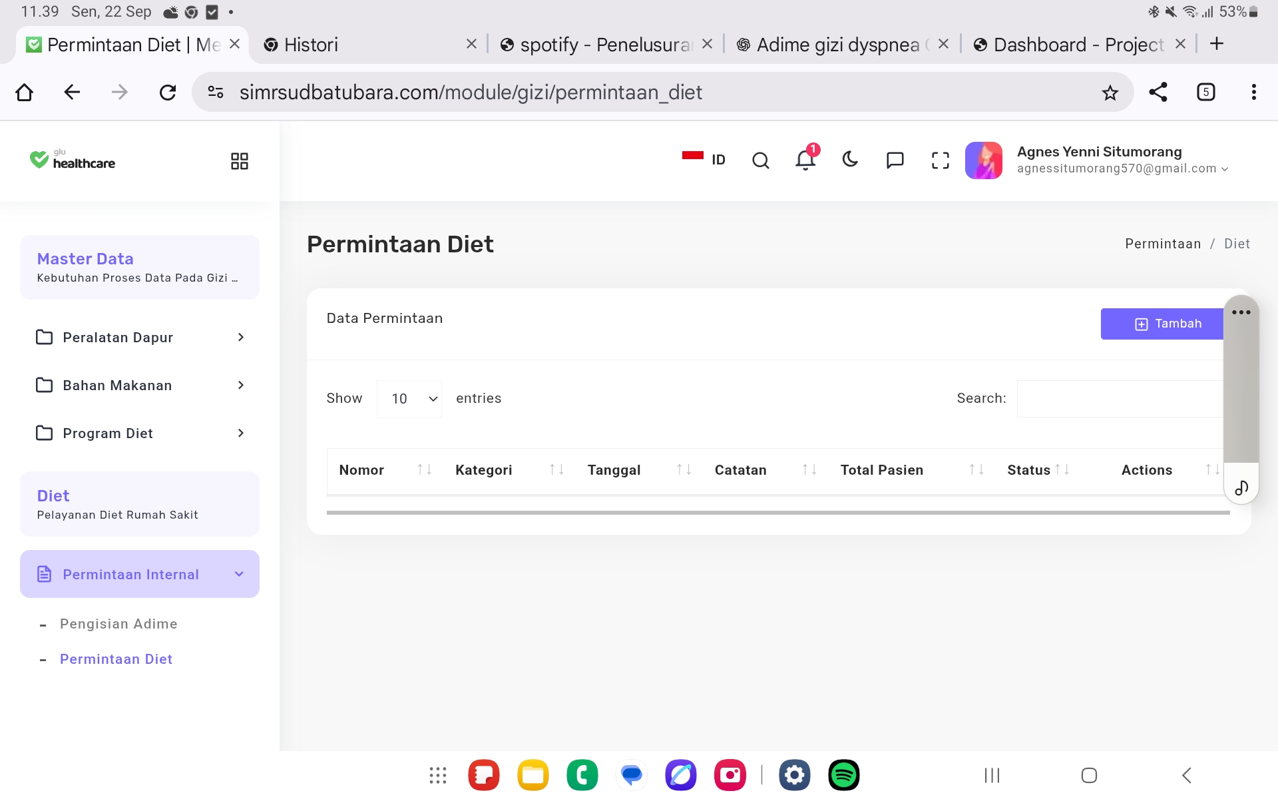The height and width of the screenshot is (799, 1278).
Task: Expand Peralatan Dapur menu
Action: pyautogui.click(x=140, y=338)
